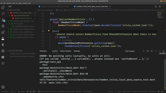The height and width of the screenshot is (93, 166).
Task: Click the feedback smiley in status bar
Action: 158,91
